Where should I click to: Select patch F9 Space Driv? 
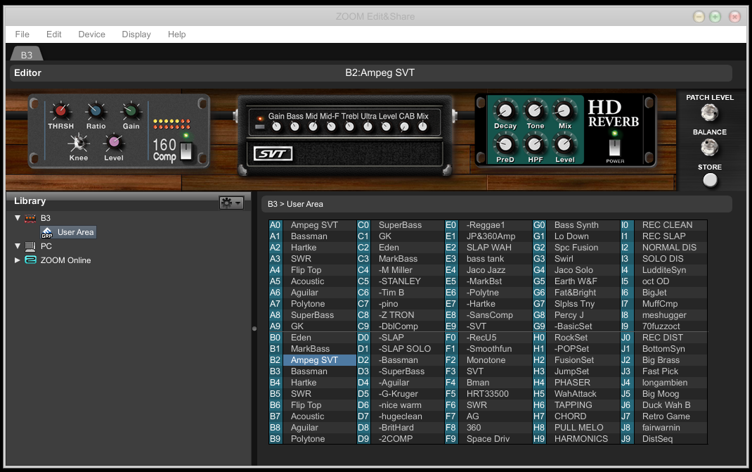point(488,439)
